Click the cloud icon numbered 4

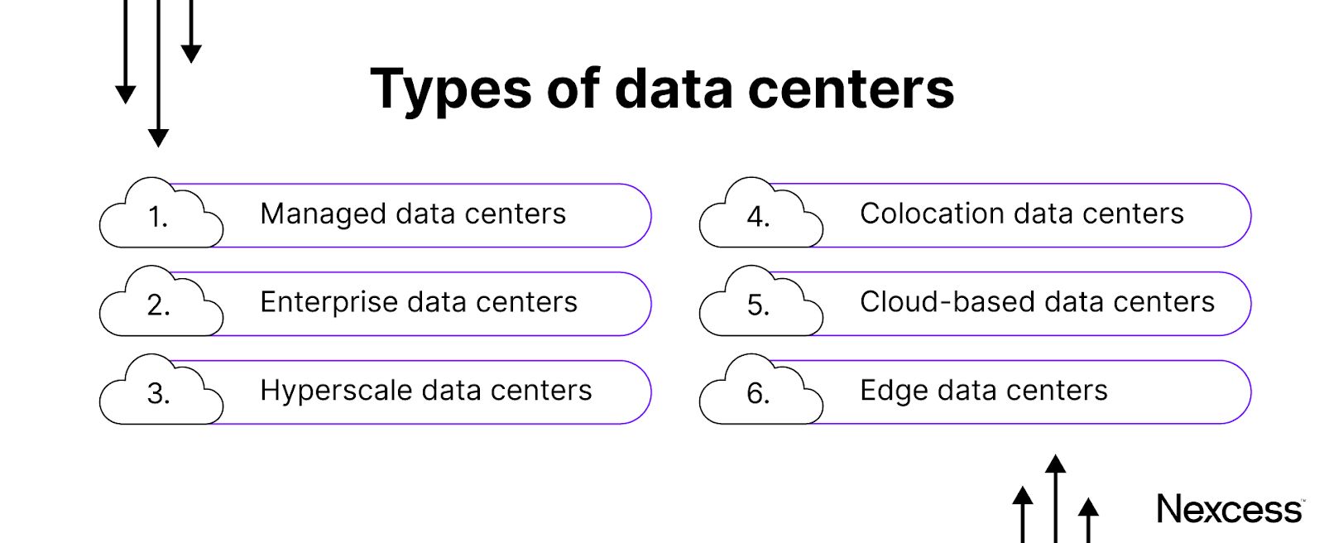point(761,213)
